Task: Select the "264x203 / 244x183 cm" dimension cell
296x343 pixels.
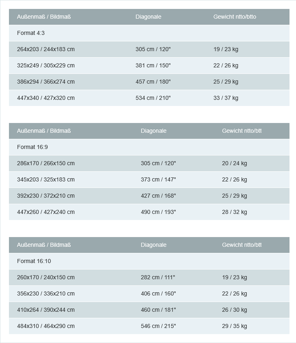Action: tap(46, 49)
